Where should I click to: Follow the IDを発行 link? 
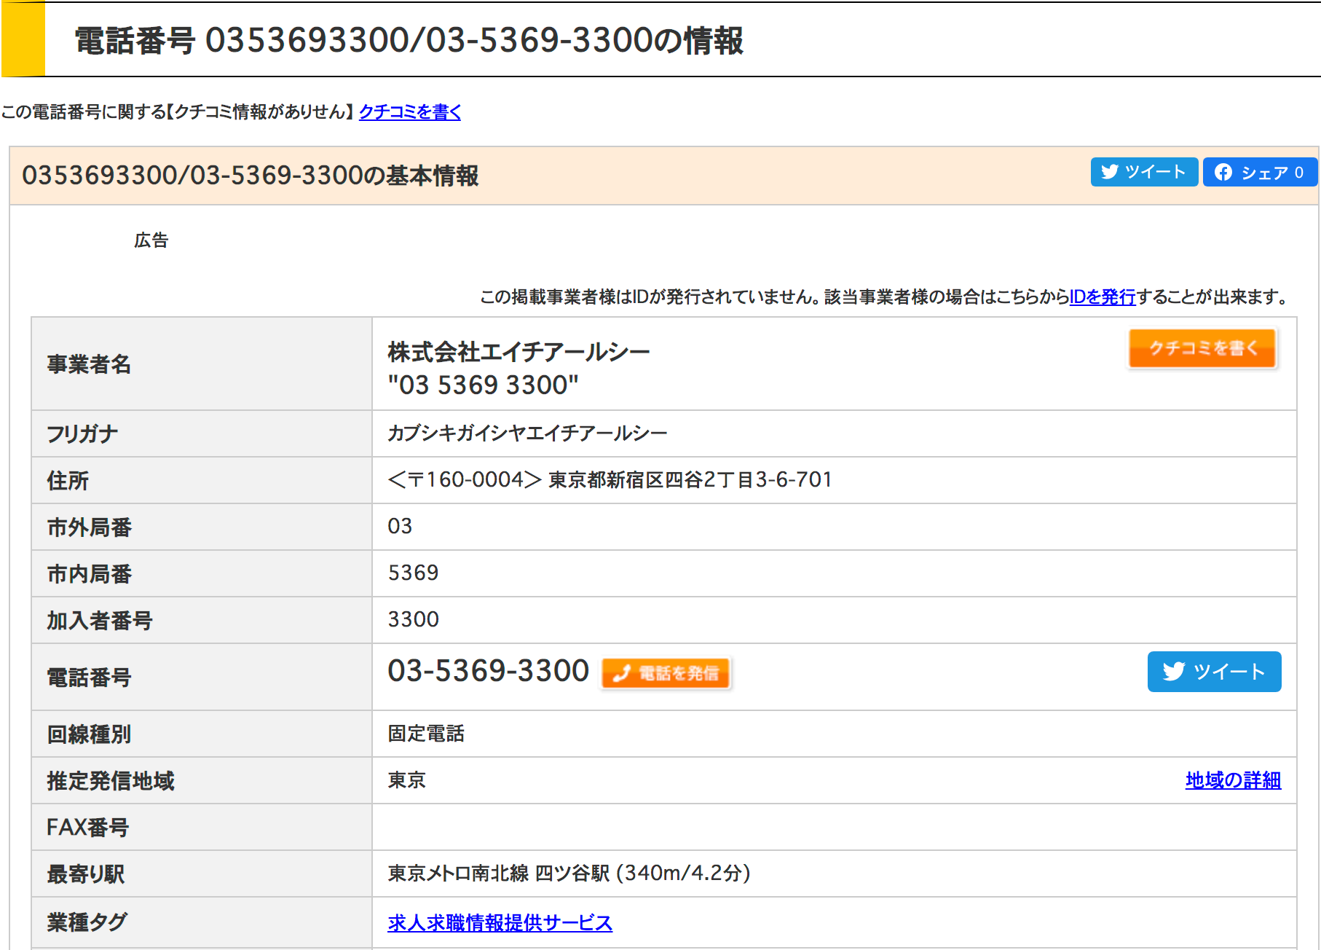click(x=1102, y=297)
